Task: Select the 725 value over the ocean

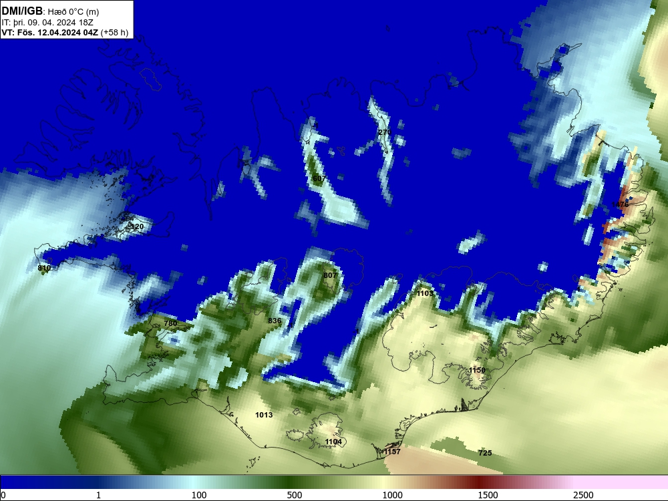Action: (x=485, y=453)
